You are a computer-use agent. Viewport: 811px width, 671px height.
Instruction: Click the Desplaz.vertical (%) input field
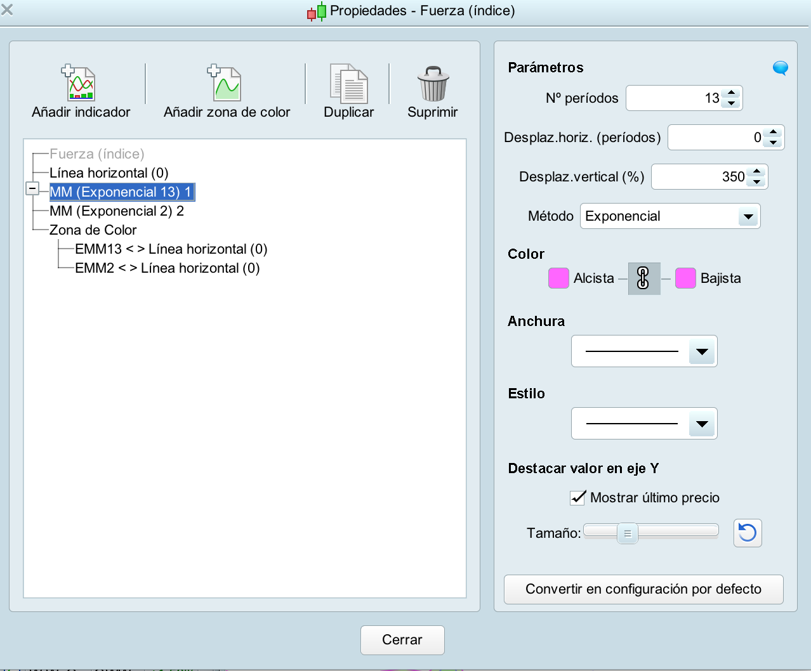tap(700, 177)
